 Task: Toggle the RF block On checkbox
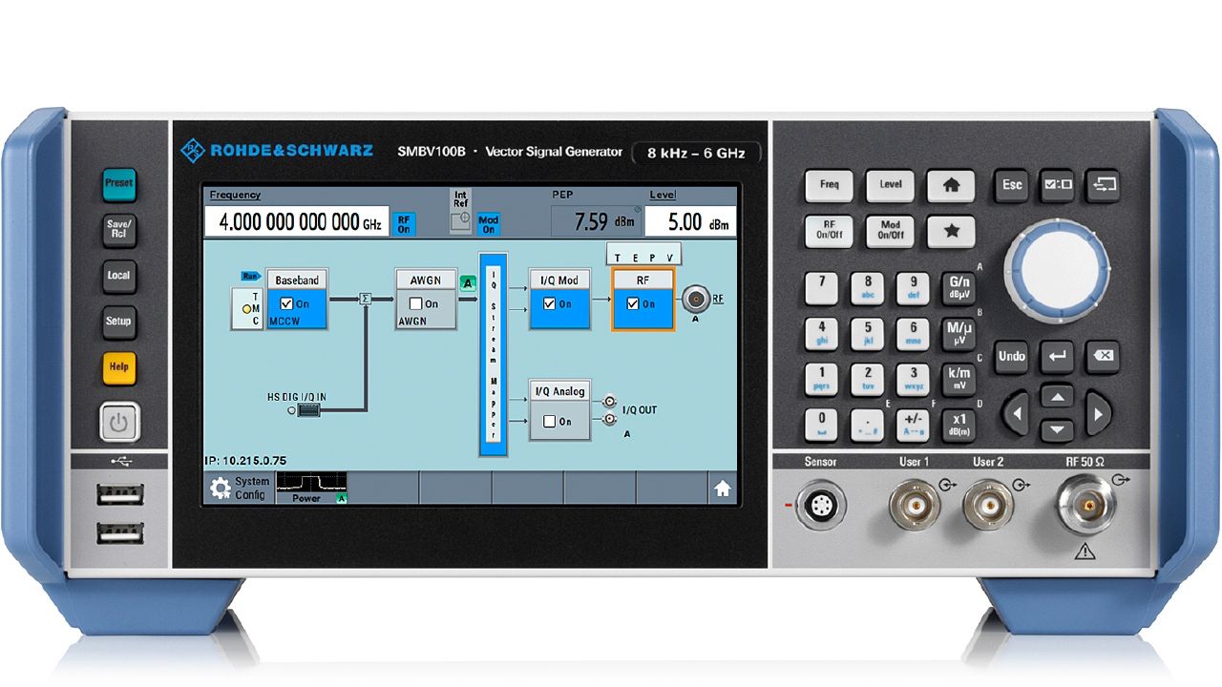pyautogui.click(x=633, y=303)
